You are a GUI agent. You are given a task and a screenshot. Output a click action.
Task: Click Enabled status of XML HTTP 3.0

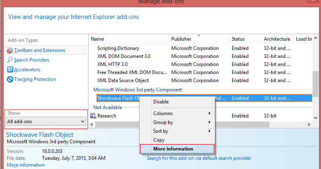pos(240,64)
